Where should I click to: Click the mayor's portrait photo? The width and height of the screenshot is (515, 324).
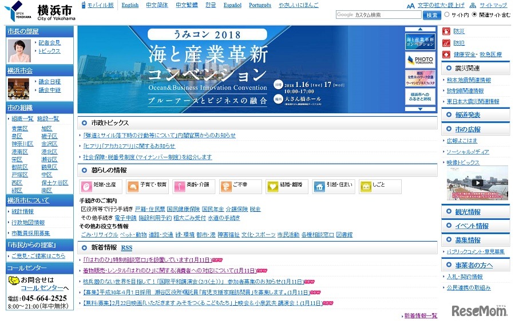(x=19, y=50)
